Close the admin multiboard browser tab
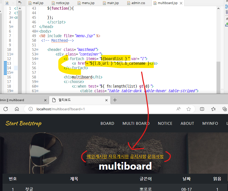This screenshot has width=228, height=191. click(x=45, y=100)
